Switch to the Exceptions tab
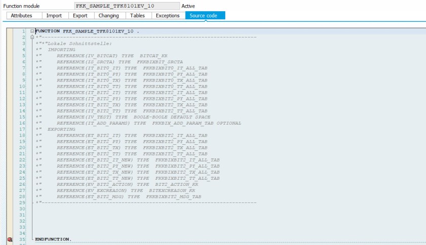The image size is (426, 245). click(x=168, y=16)
